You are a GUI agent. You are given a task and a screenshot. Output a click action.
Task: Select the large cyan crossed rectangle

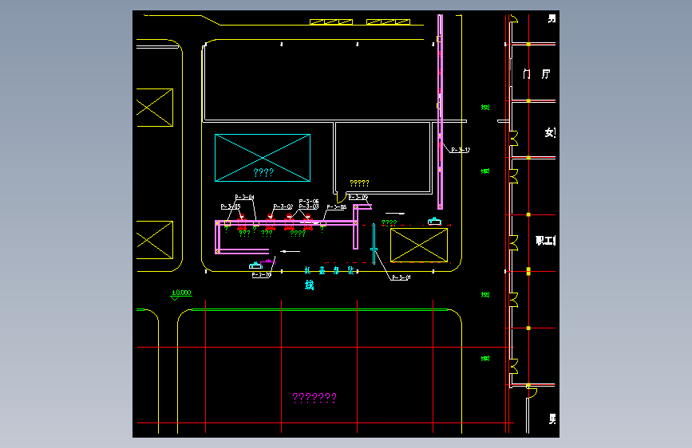pyautogui.click(x=263, y=158)
